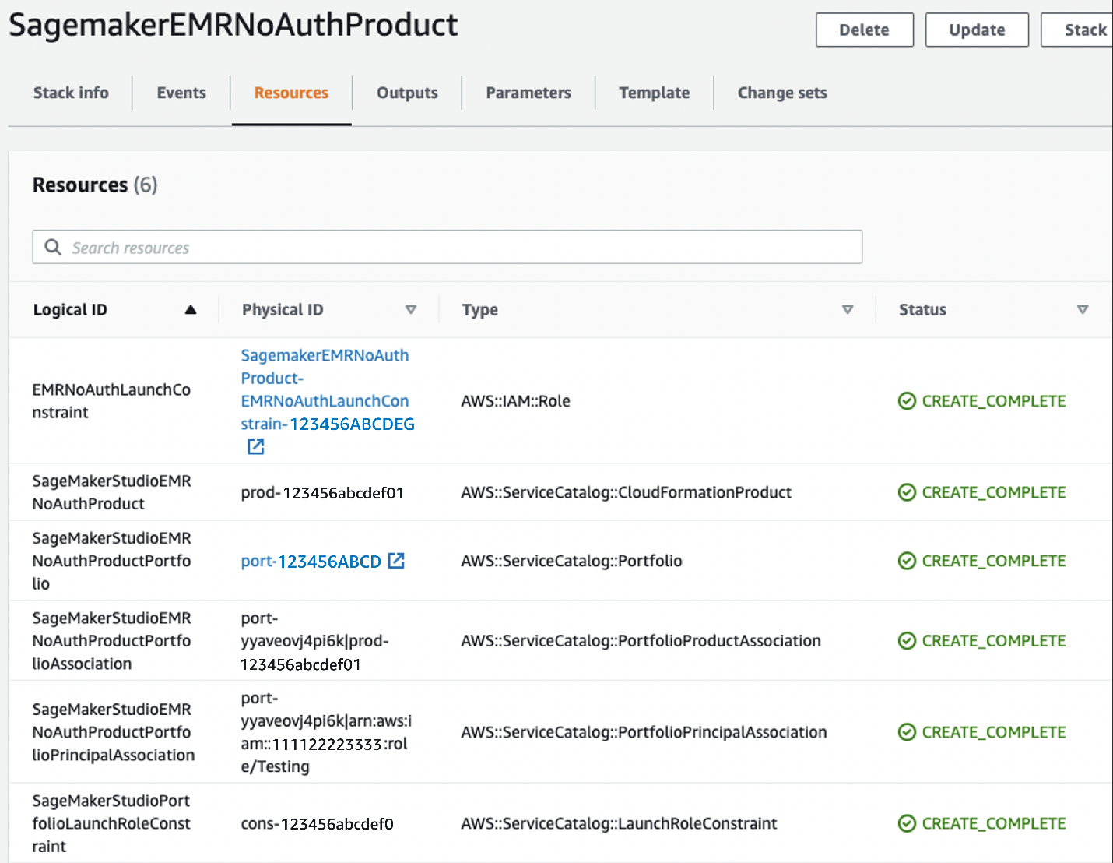Open the SagemakerEMRNoAuthProduct role physical ID link
This screenshot has height=863, width=1113.
pyautogui.click(x=325, y=389)
